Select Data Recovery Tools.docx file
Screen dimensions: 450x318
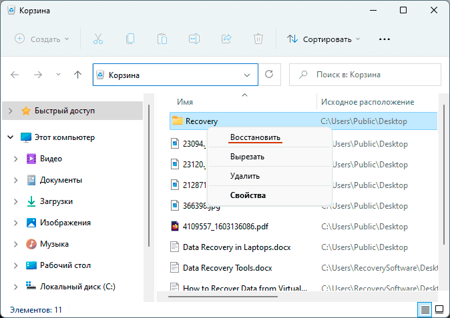click(228, 268)
